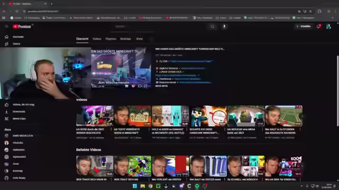
Task: Reload the page with the browser refresh icon
Action: coord(17,11)
